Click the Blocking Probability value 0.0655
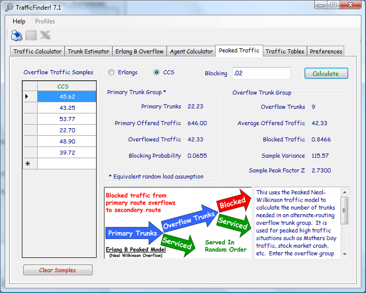The height and width of the screenshot is (293, 366). [x=197, y=156]
